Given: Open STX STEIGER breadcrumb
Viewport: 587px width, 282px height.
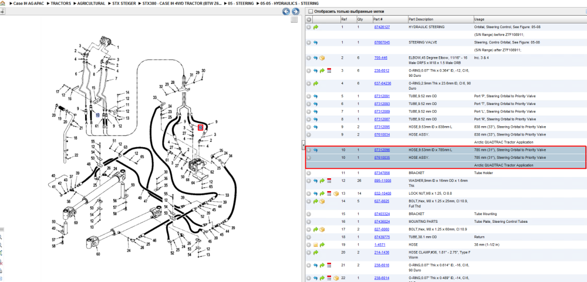Looking at the screenshot, I should tap(124, 4).
